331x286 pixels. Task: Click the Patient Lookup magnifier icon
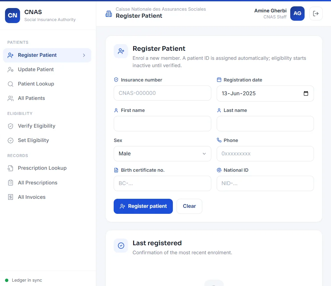tap(11, 84)
